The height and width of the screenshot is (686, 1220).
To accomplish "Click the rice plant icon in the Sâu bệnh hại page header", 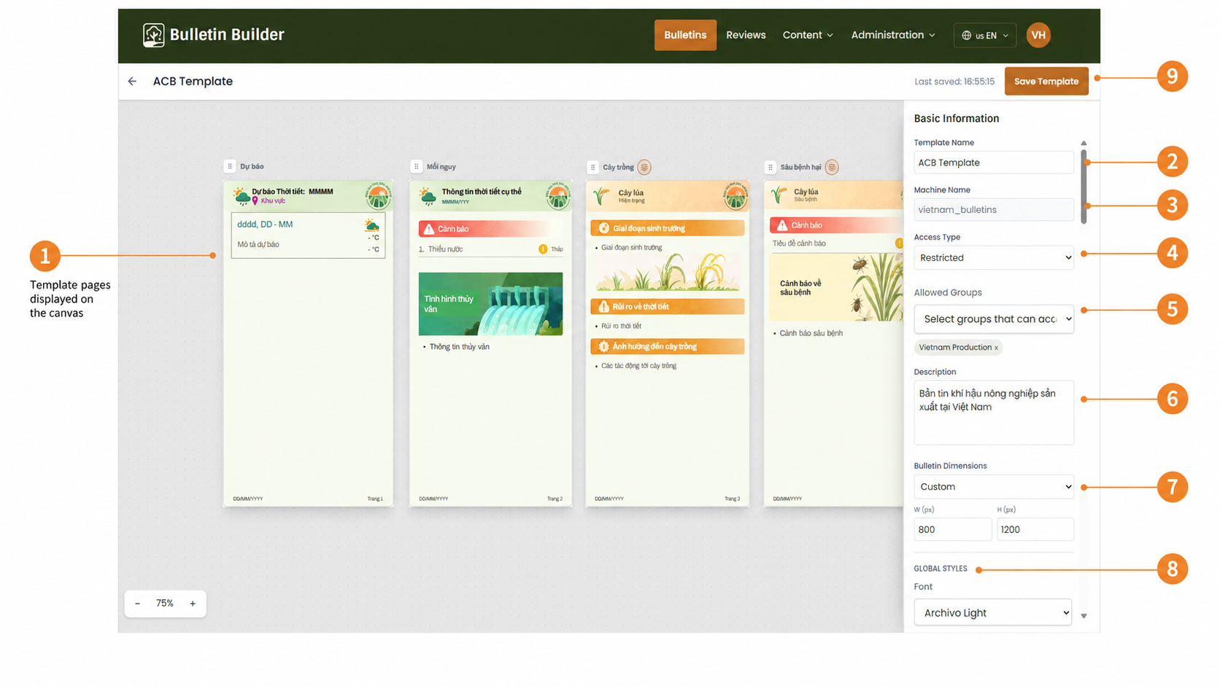I will tap(779, 195).
